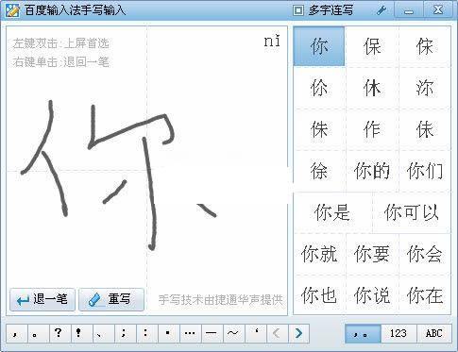Insert the Chinese period 。 symbol

pos(39,333)
